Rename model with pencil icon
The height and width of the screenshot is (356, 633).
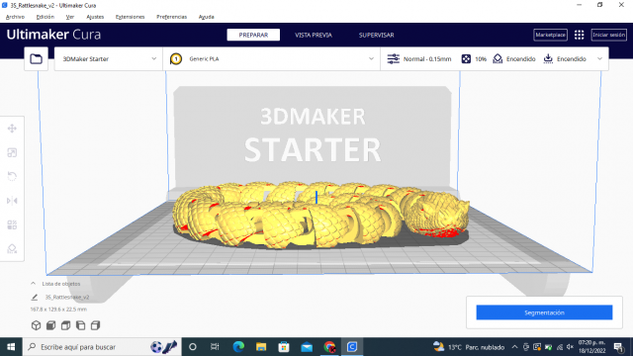[35, 297]
